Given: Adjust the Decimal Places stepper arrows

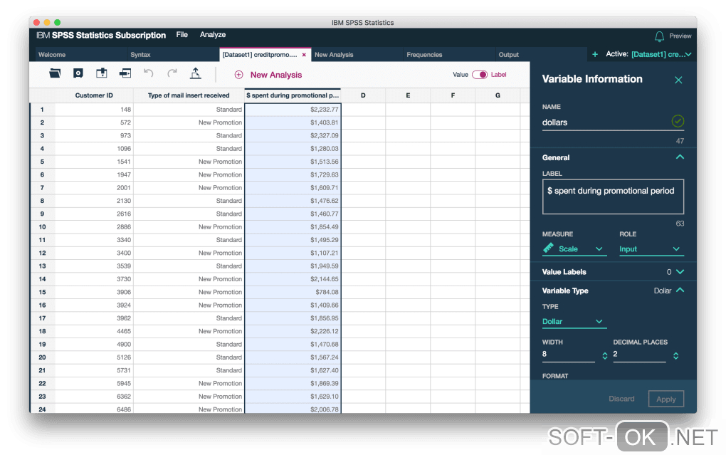Looking at the screenshot, I should coord(676,356).
